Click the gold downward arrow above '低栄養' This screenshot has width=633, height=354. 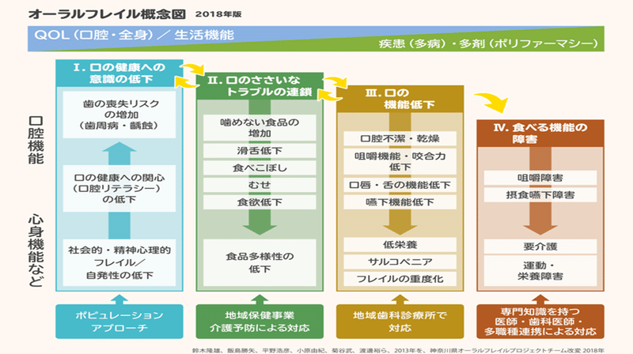(x=400, y=223)
